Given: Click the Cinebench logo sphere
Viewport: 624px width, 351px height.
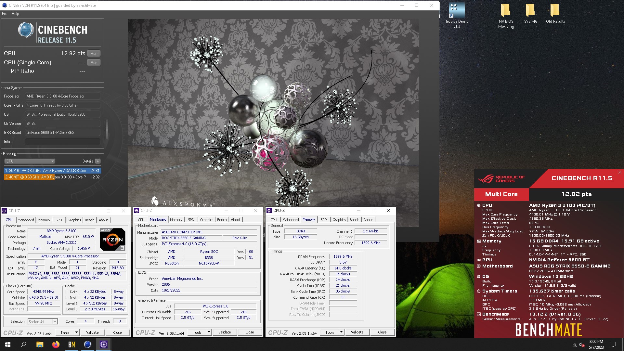Looking at the screenshot, I should coord(26,30).
